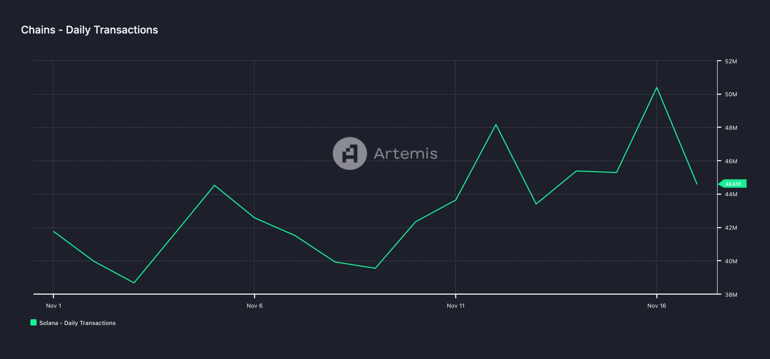Screen dimensions: 770x359
Task: Click the Nov 16 axis label
Action: coord(657,306)
